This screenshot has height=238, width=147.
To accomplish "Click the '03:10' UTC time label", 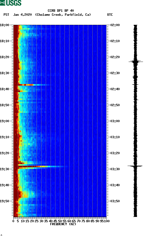I will 115,137.
